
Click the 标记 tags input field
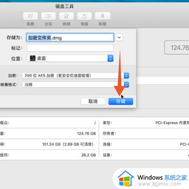click(x=70, y=48)
